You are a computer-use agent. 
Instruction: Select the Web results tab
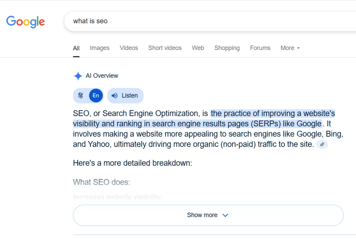198,48
